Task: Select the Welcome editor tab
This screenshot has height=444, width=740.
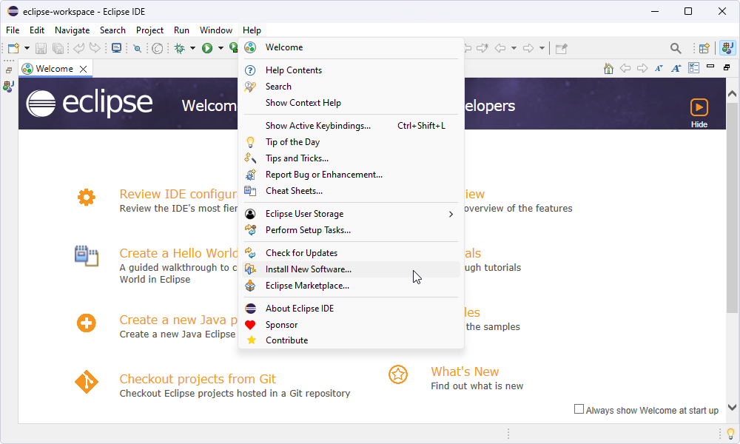Action: coord(54,69)
